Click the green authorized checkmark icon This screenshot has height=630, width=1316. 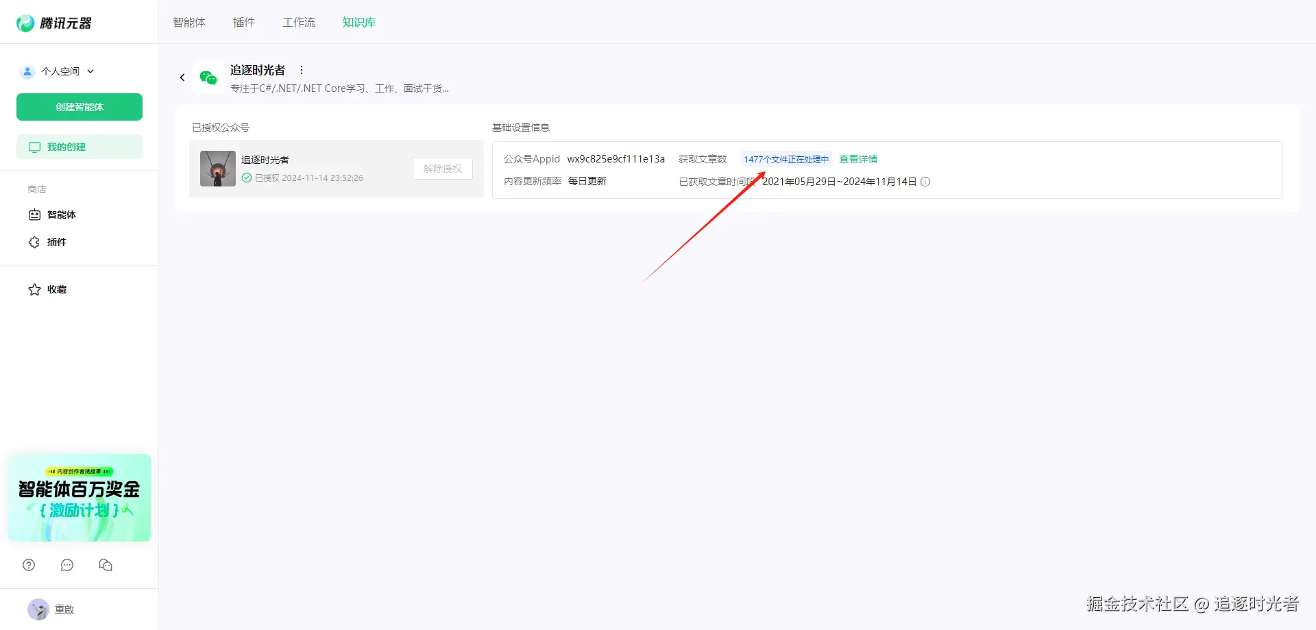247,178
